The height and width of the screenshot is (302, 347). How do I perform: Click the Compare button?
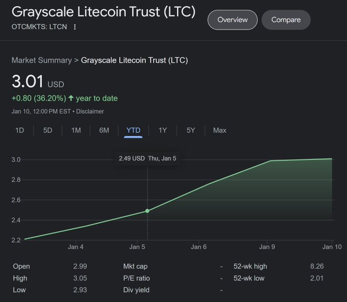pos(286,20)
